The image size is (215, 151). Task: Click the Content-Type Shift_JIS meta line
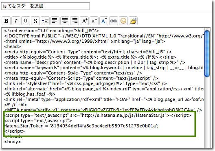(x=88, y=52)
